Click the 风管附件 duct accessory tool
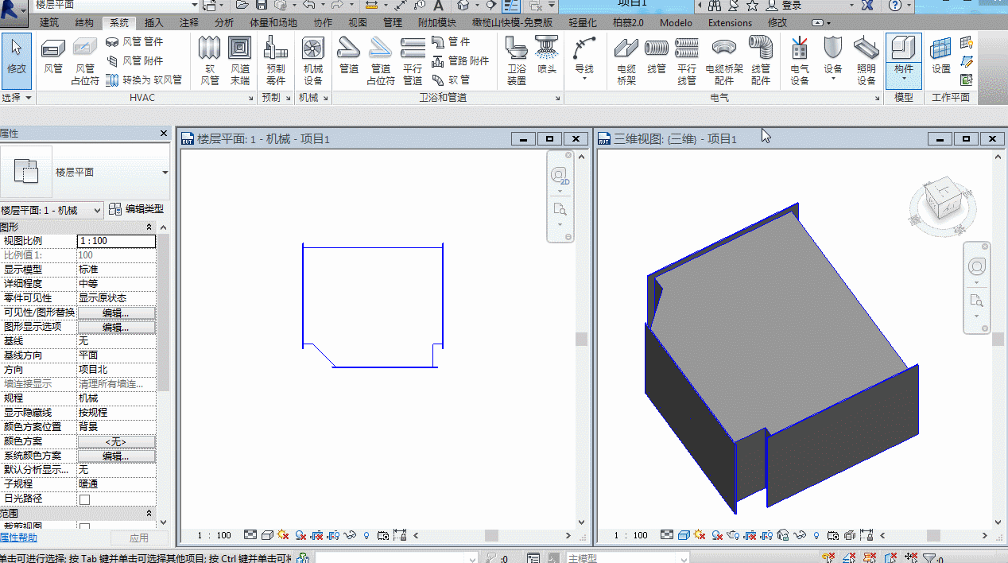The height and width of the screenshot is (563, 1008). pyautogui.click(x=134, y=60)
